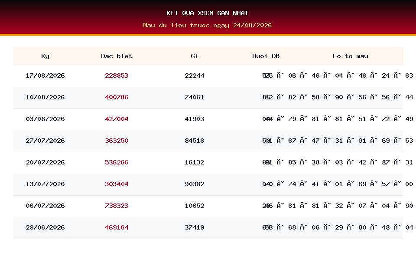Click the Duoi DB column header
The height and width of the screenshot is (256, 416).
pyautogui.click(x=266, y=56)
